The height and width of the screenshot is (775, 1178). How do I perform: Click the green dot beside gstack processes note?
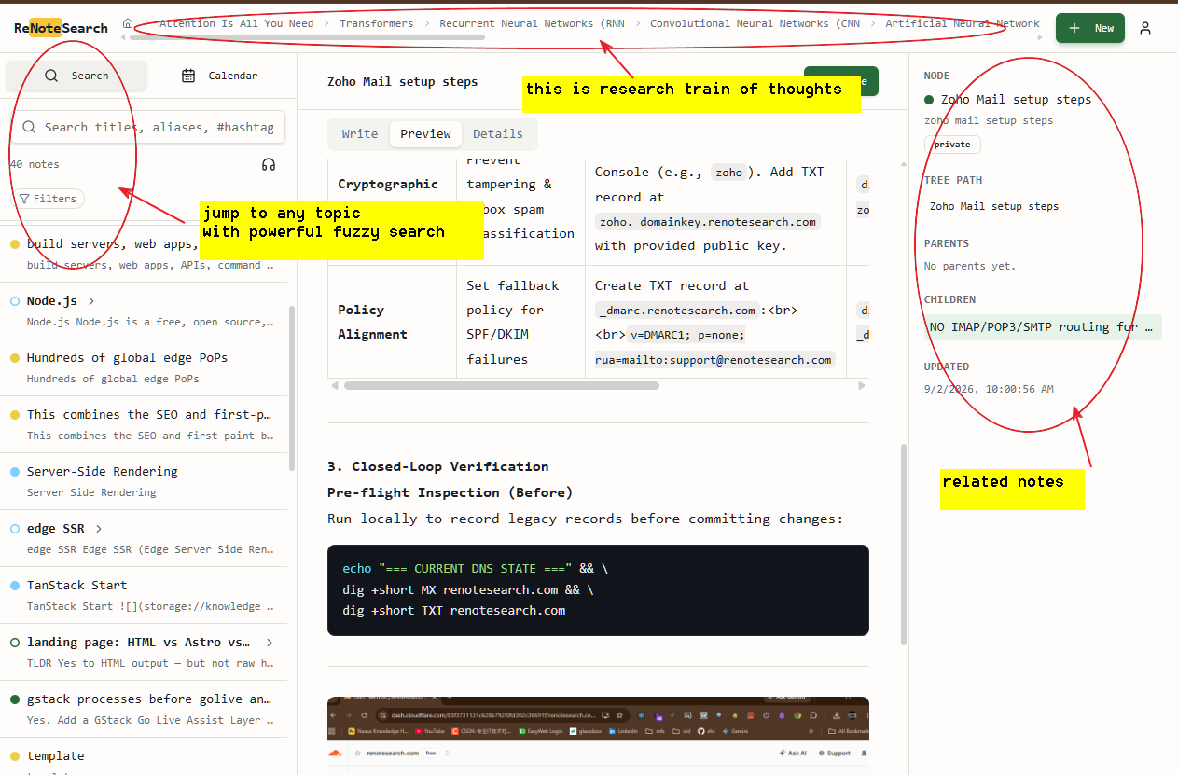pyautogui.click(x=15, y=699)
